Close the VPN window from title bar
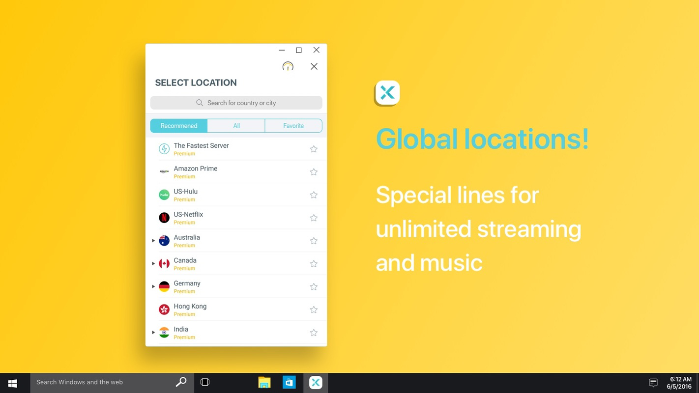This screenshot has height=393, width=699. [x=316, y=50]
